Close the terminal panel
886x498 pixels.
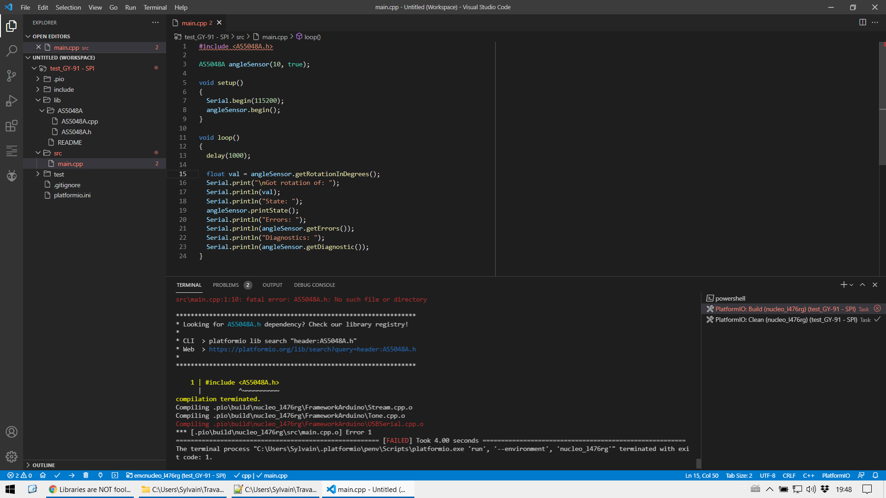[x=874, y=285]
